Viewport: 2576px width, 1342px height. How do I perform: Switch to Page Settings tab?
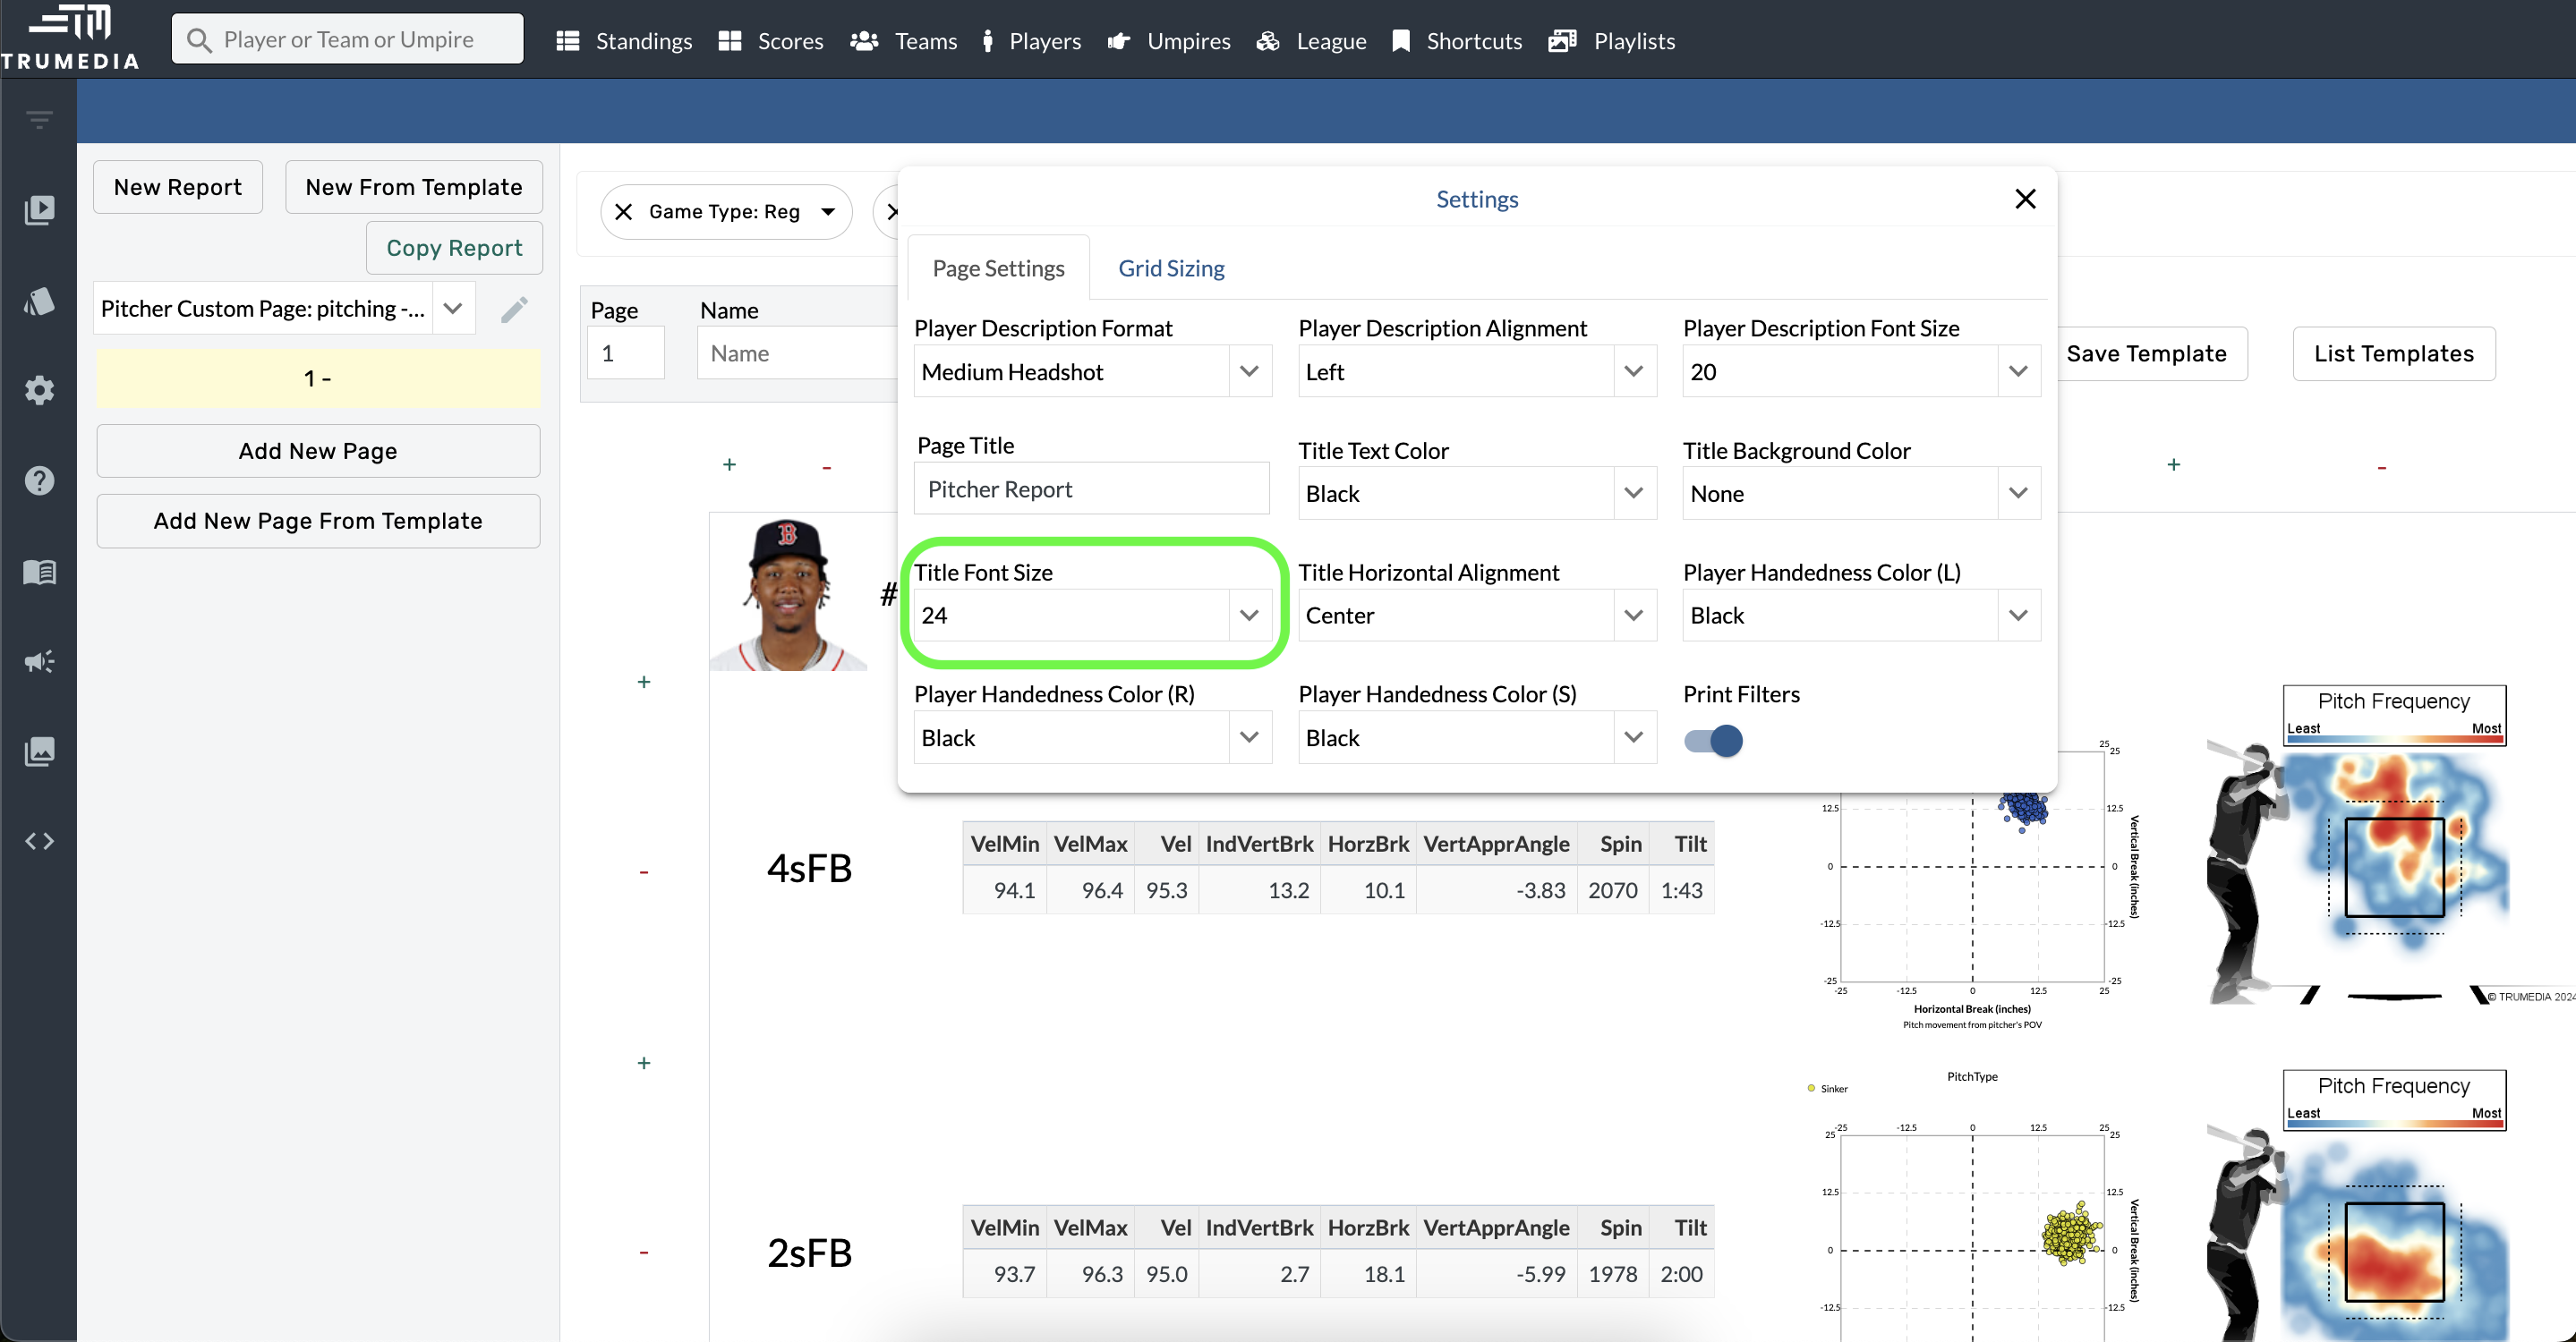tap(1000, 269)
